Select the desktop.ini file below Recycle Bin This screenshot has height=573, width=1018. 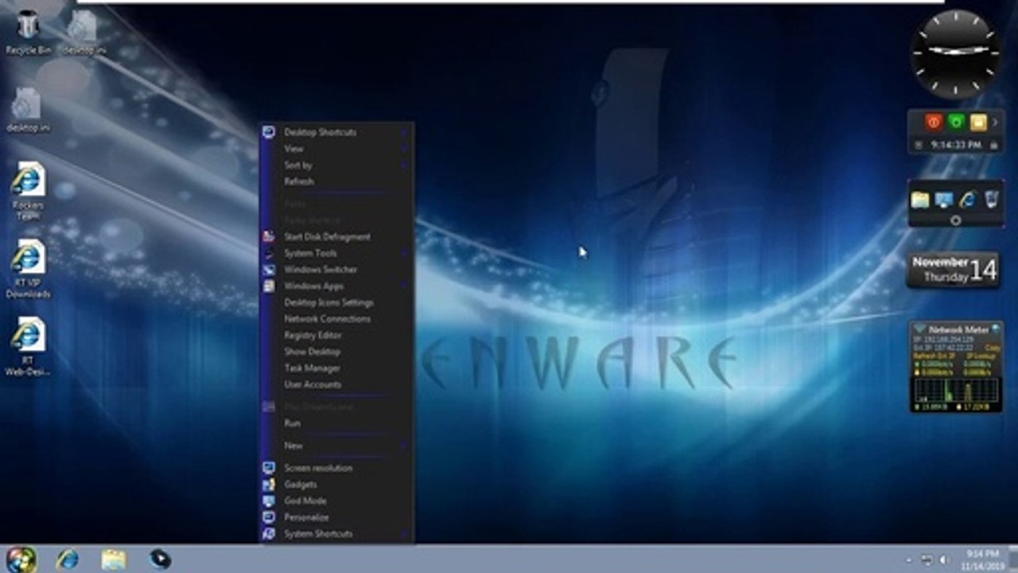(x=28, y=110)
